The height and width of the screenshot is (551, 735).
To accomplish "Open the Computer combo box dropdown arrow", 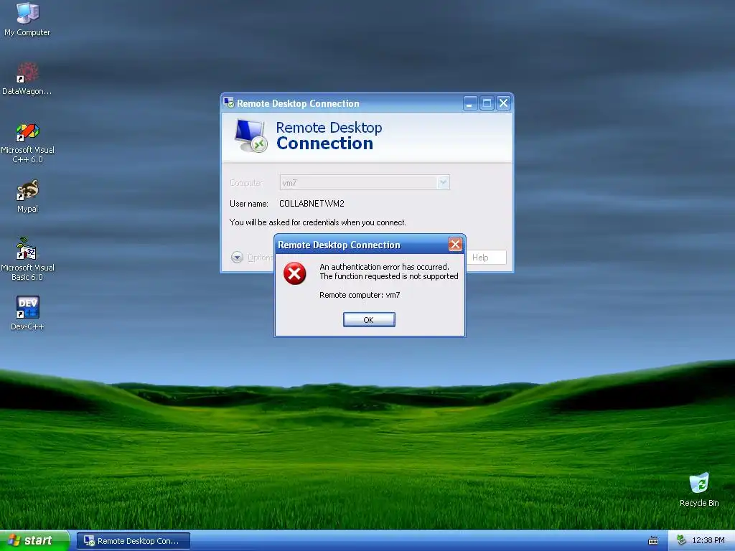I will point(442,182).
